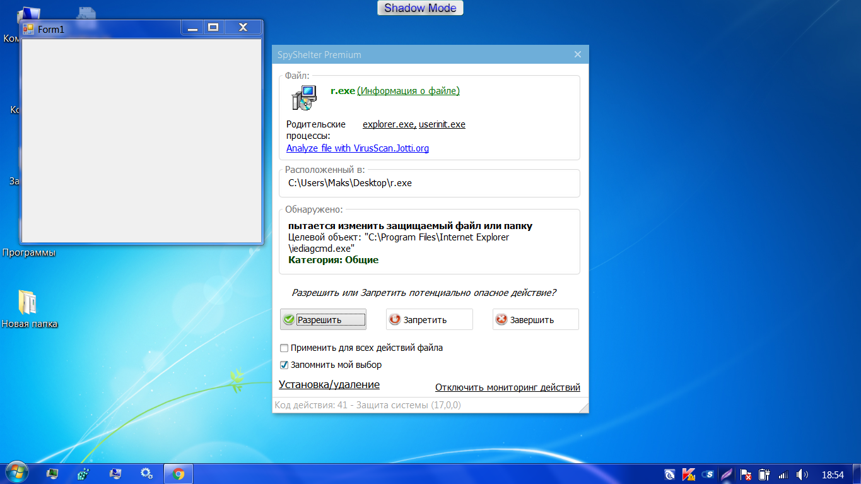Close the Form1 window
The image size is (861, 484).
coord(243,28)
